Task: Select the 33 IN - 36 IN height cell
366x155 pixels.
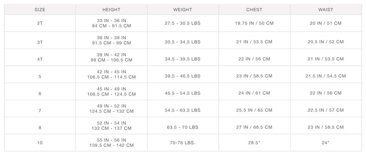Action: pos(111,24)
